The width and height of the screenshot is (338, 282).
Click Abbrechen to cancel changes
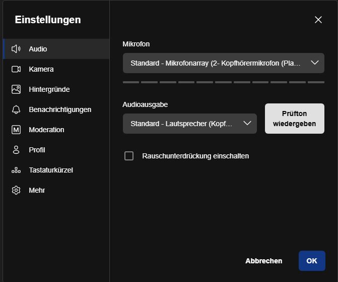click(263, 261)
